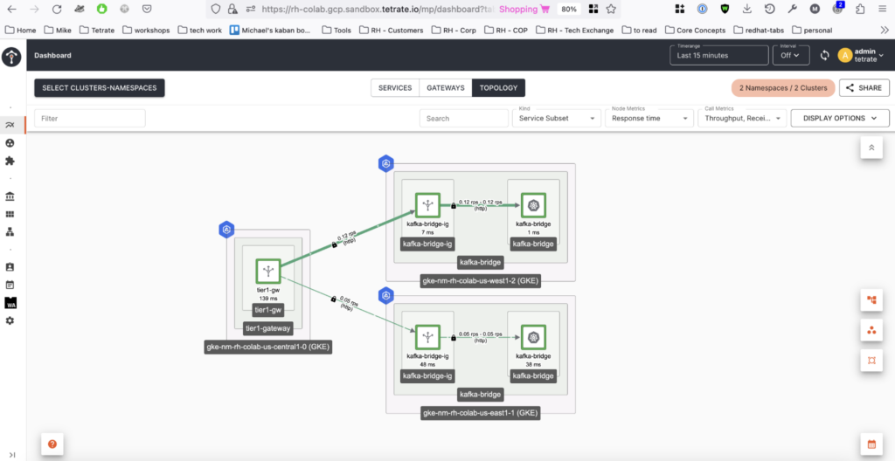Click the orange fit-to-screen frame icon
The height and width of the screenshot is (461, 895).
pos(871,361)
